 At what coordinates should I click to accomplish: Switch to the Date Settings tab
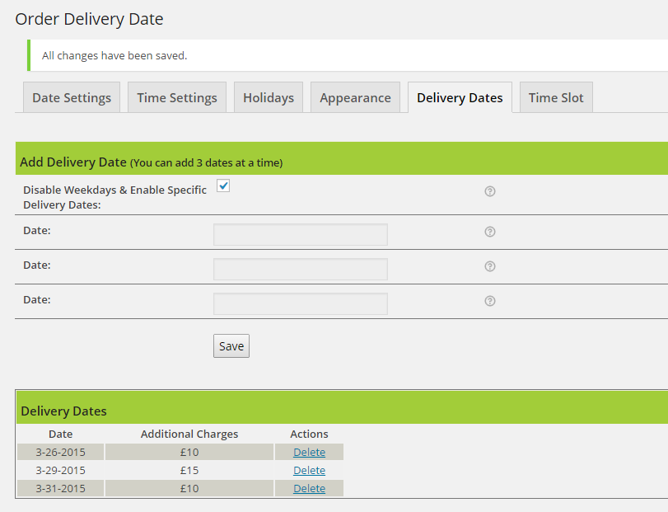(71, 96)
